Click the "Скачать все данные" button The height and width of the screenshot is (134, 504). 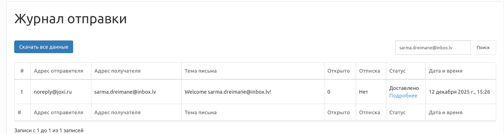click(43, 47)
